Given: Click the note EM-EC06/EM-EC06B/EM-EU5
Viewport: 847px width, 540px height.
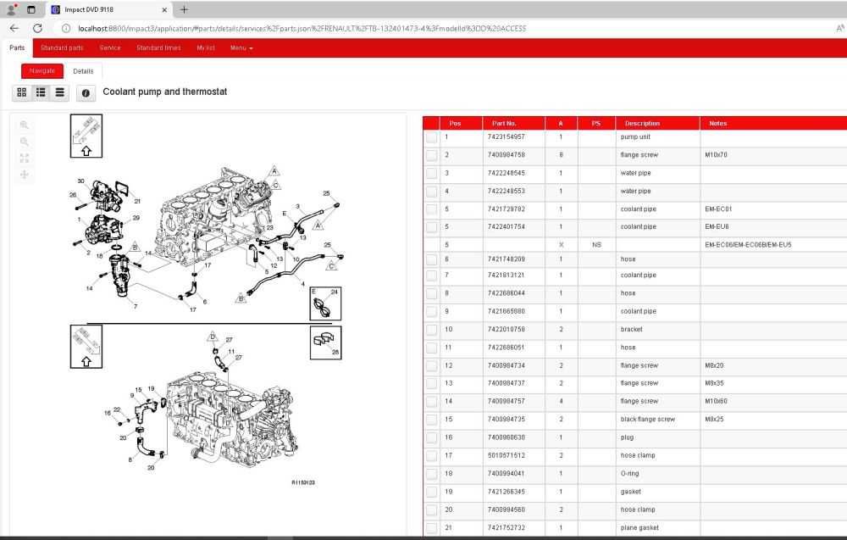Looking at the screenshot, I should point(748,245).
